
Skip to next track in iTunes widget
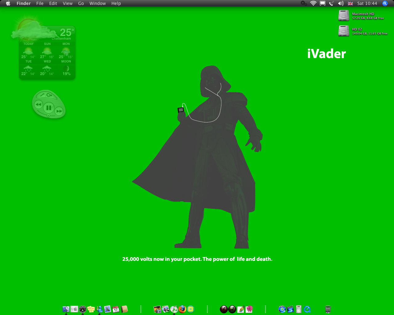click(59, 111)
